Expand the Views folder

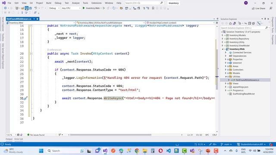(x=226, y=84)
